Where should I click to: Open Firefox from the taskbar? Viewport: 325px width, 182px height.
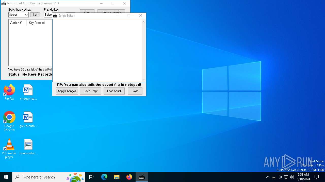tap(129, 177)
